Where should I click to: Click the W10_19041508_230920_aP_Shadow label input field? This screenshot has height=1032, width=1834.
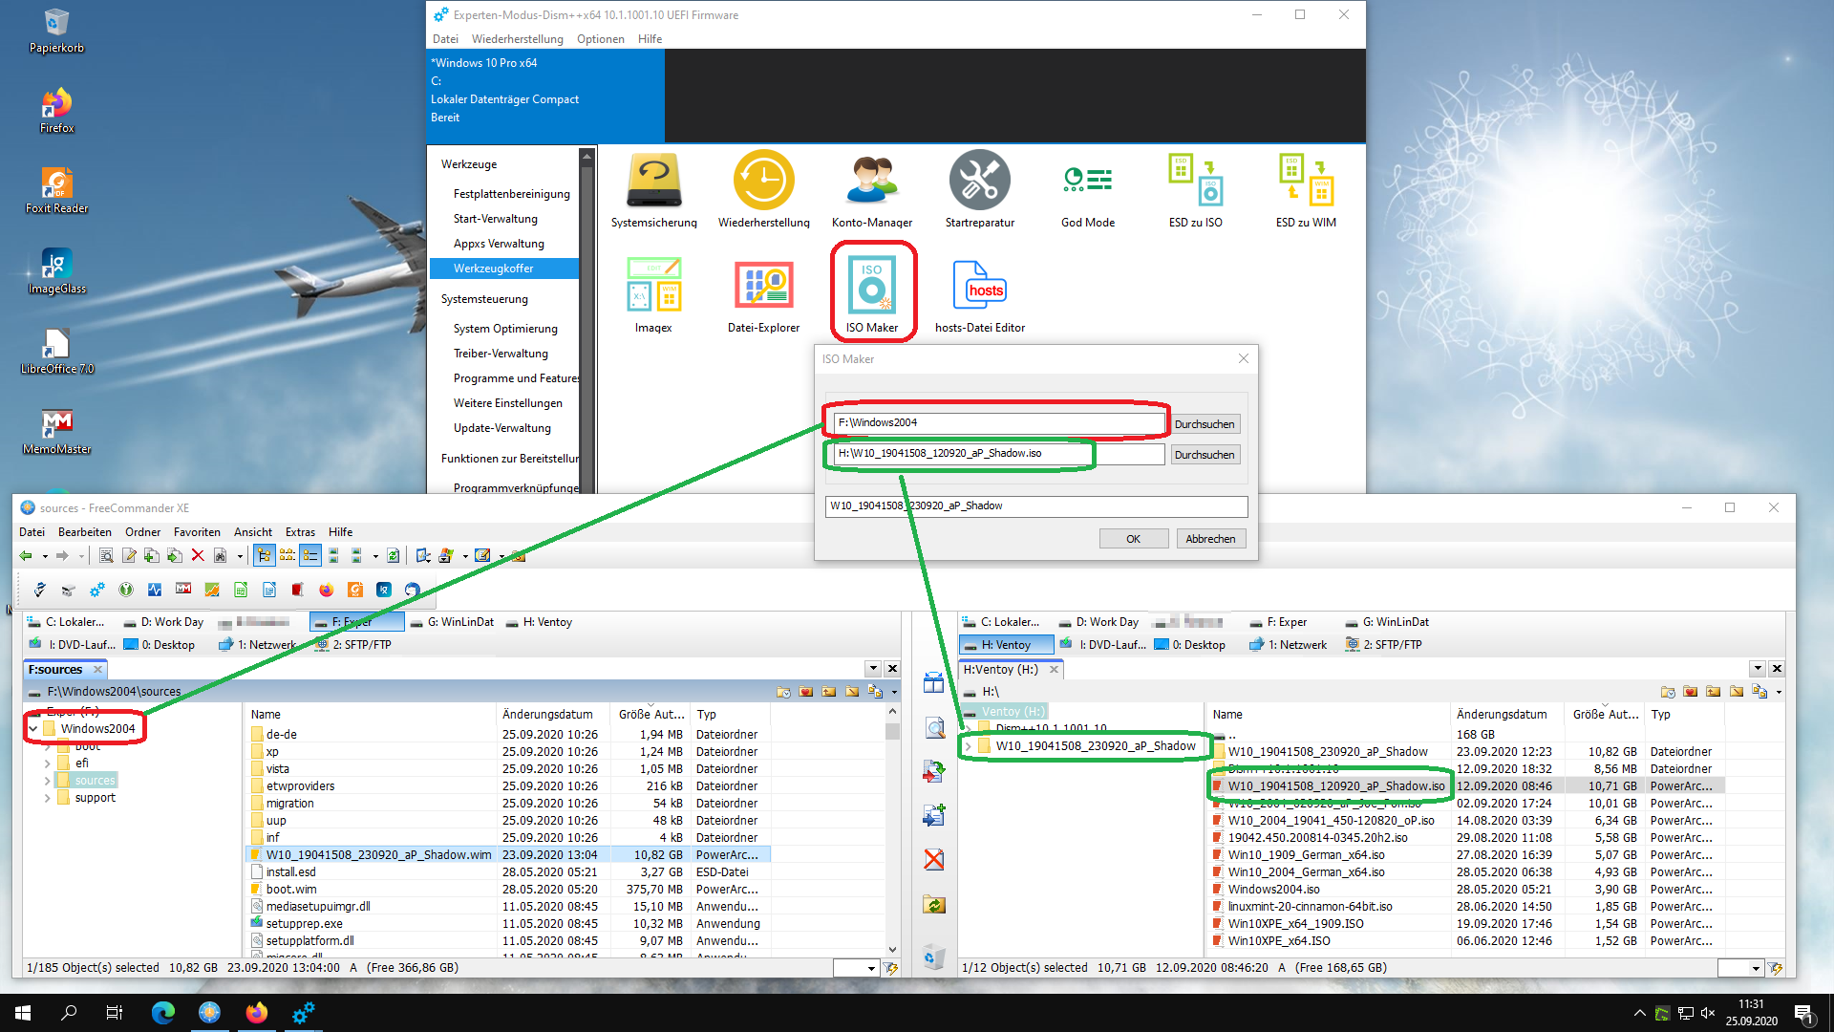pos(1035,506)
